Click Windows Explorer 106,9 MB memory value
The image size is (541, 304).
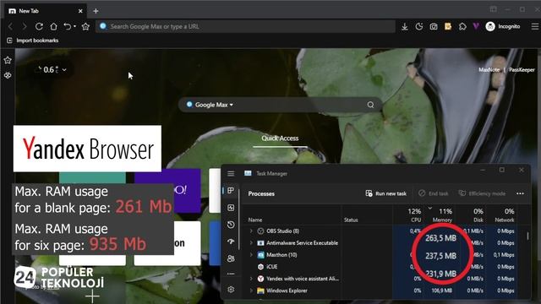[441, 290]
